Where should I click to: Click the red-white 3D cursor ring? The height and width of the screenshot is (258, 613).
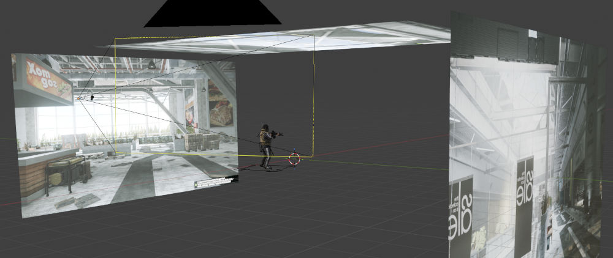tap(294, 158)
